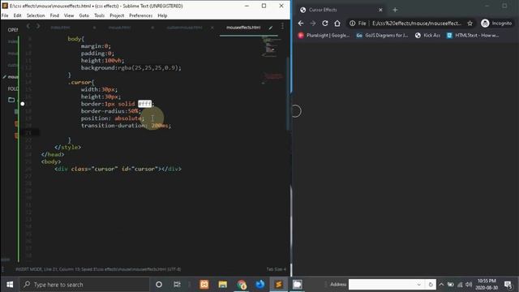Click the transition-duration: 200ms line
The image size is (519, 292).
126,126
